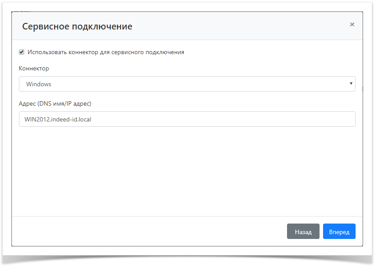Click the Коннектор field label
Image resolution: width=378 pixels, height=268 pixels.
click(x=34, y=68)
